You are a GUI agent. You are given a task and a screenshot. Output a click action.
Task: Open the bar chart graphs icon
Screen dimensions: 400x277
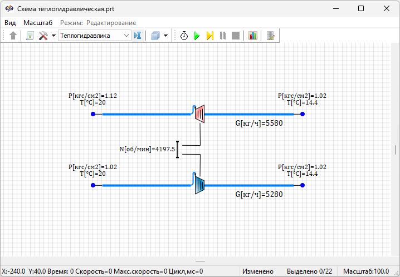pos(253,36)
